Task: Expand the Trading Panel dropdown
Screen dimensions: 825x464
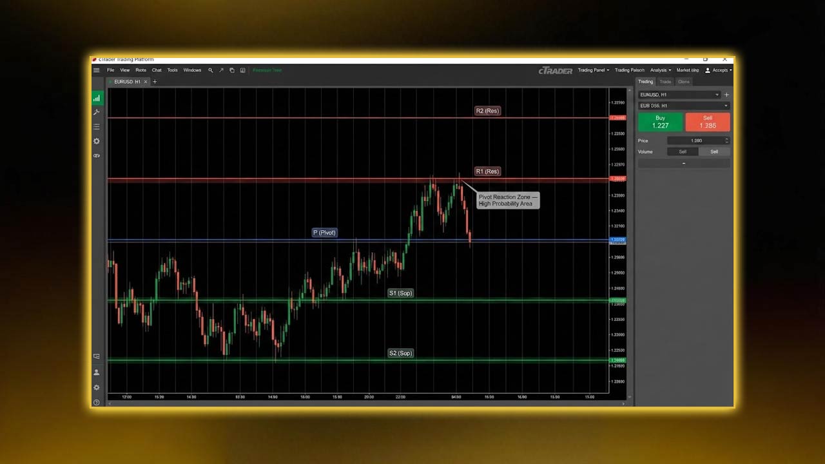Action: pos(593,70)
